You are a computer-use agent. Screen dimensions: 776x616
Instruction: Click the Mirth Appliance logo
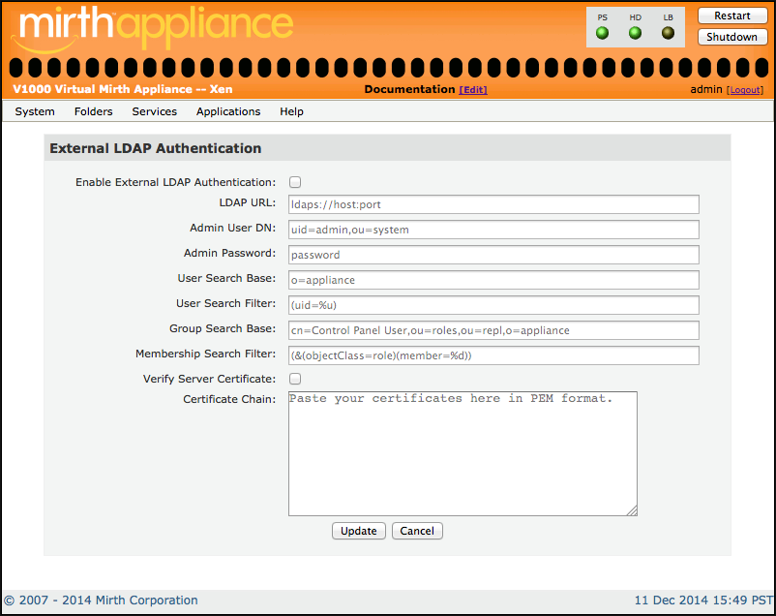click(154, 28)
